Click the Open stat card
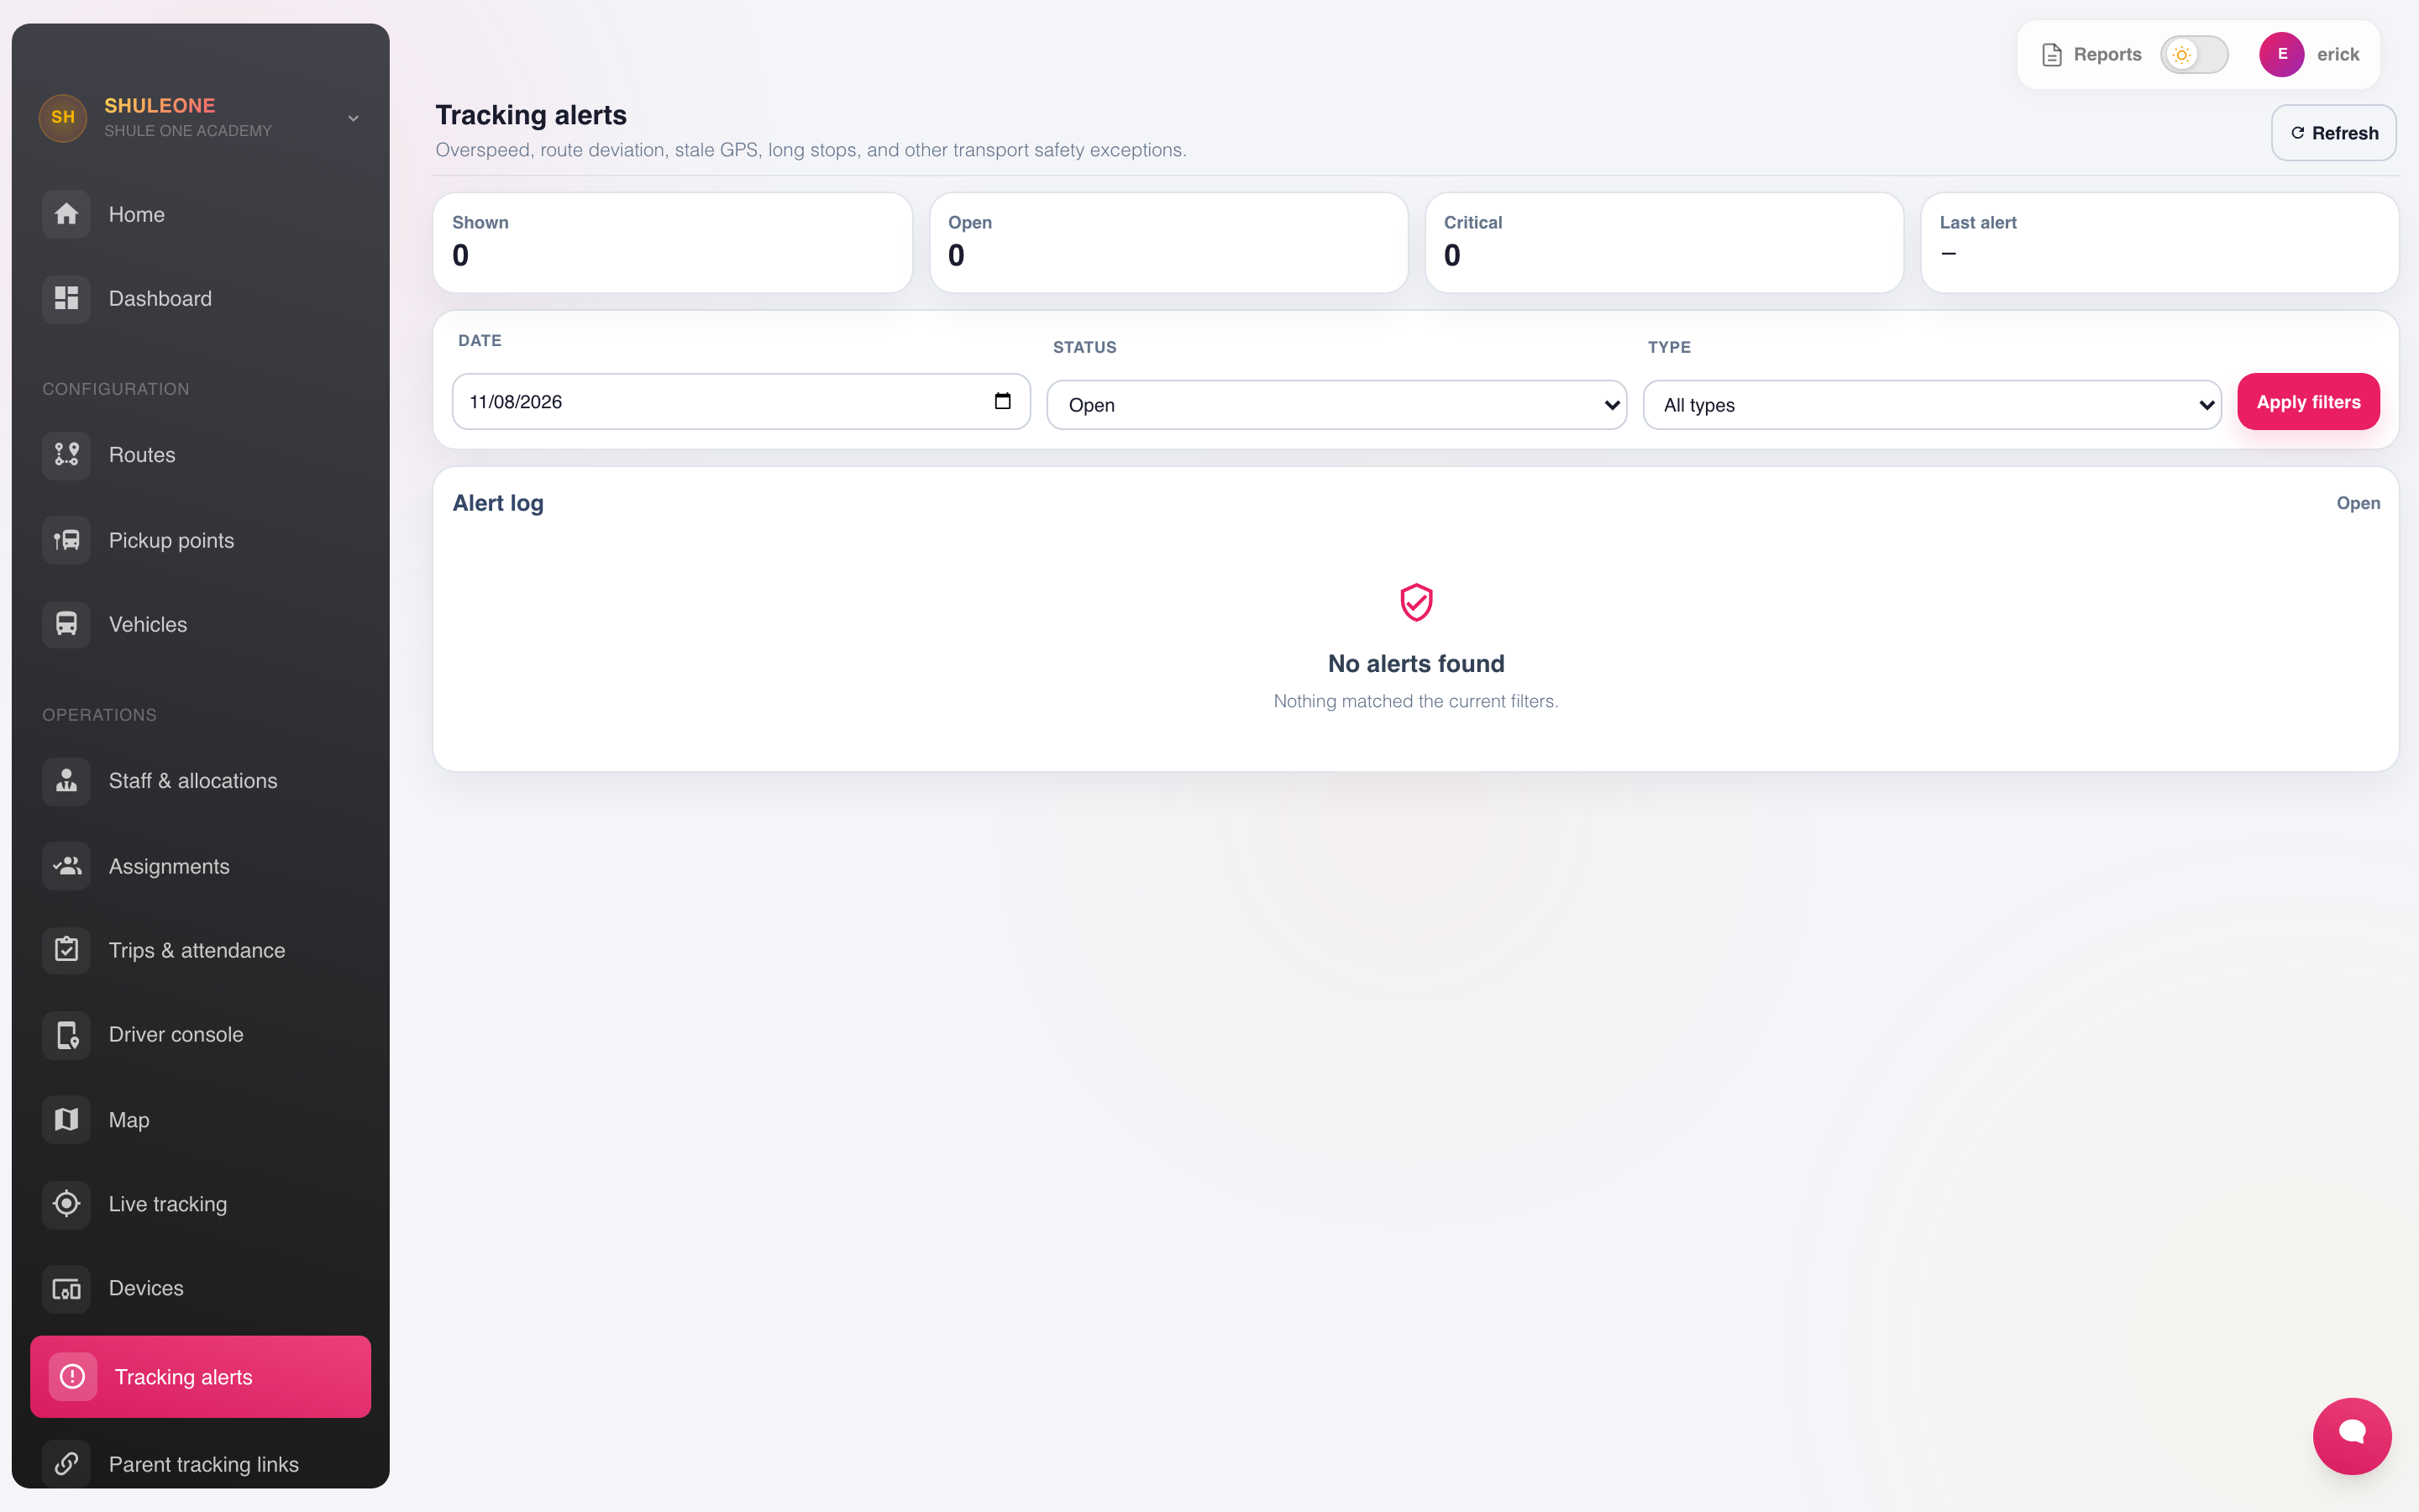This screenshot has width=2419, height=1512. coord(1168,243)
